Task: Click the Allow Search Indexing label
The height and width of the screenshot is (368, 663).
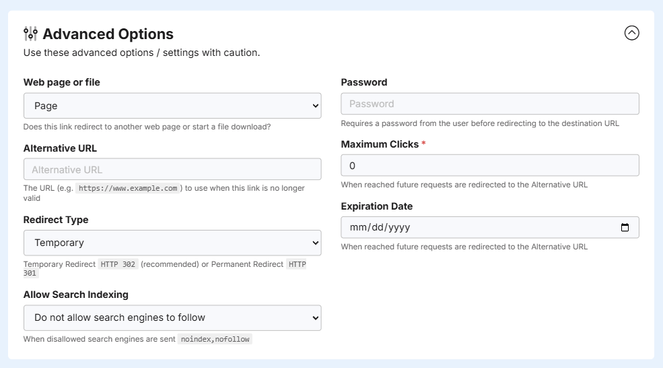Action: [75, 295]
